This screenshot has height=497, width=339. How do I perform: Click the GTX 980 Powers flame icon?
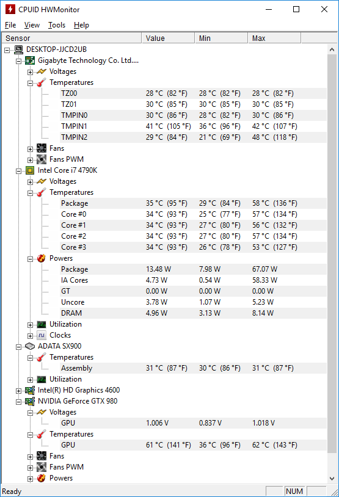point(42,478)
